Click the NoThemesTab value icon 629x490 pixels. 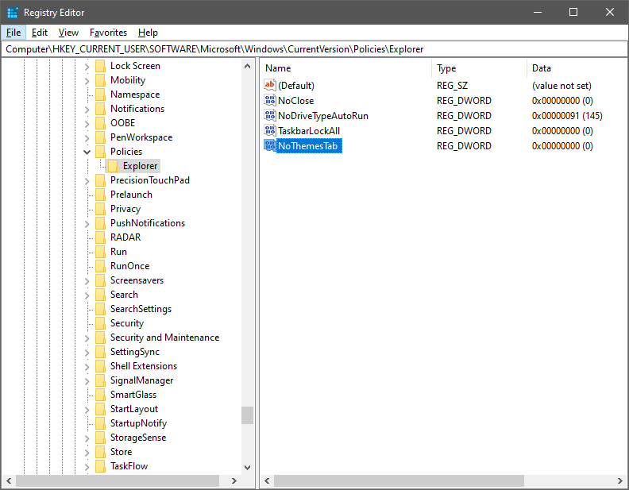pyautogui.click(x=270, y=146)
